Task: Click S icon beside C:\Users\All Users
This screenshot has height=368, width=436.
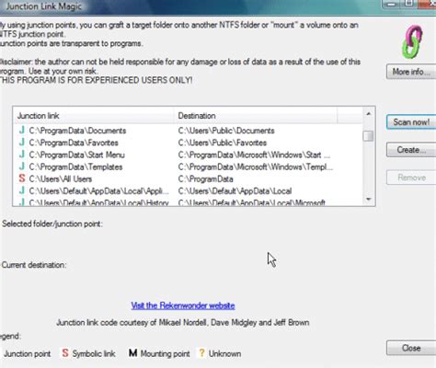Action: click(x=22, y=178)
